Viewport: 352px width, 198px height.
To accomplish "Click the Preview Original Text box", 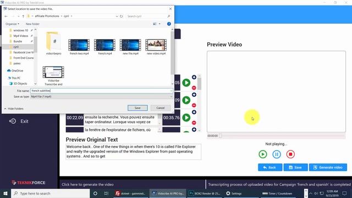I will pos(133,152).
